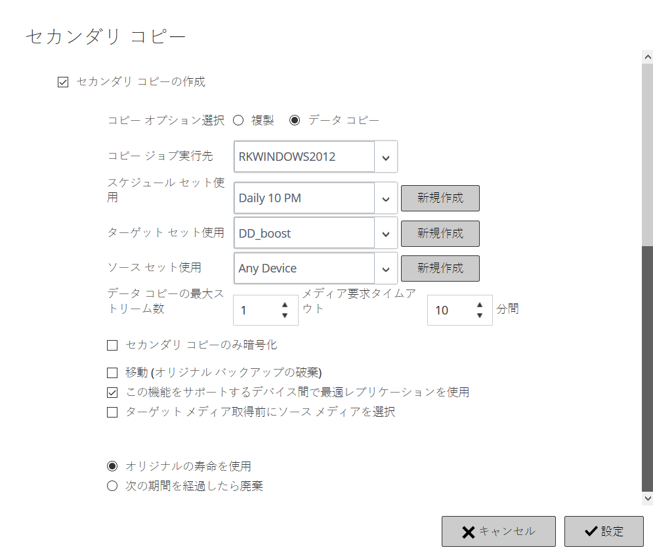Enable セカンダリ コピーのみ暗号化 checkbox
Screen dimensions: 653x558
coord(112,345)
